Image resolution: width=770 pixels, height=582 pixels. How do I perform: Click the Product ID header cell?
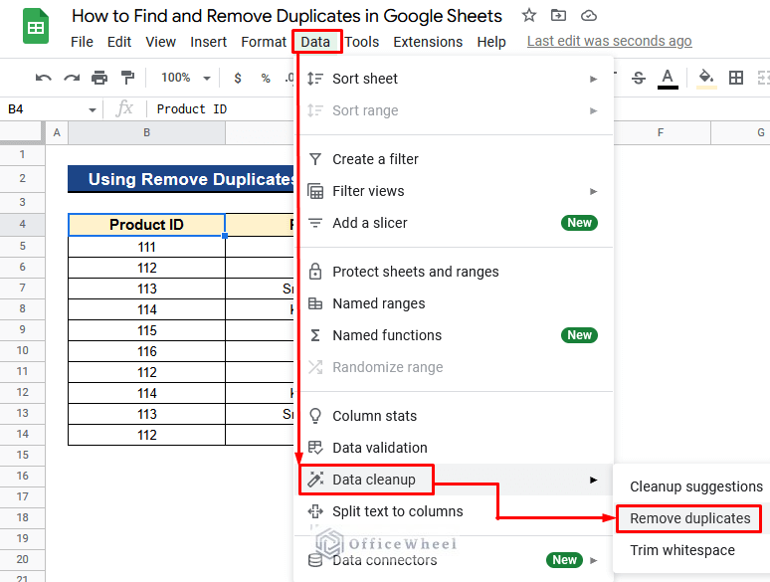(146, 225)
